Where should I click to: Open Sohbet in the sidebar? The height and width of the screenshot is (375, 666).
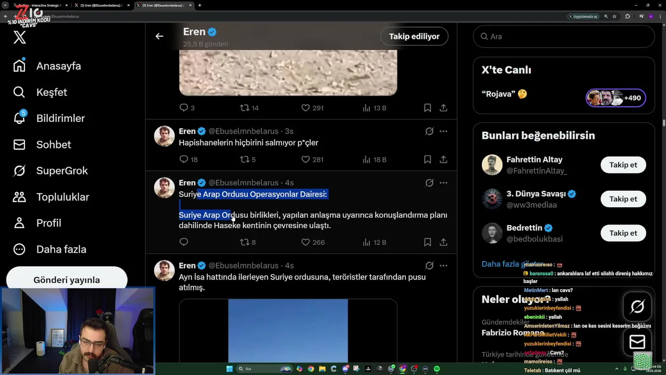tap(42, 144)
